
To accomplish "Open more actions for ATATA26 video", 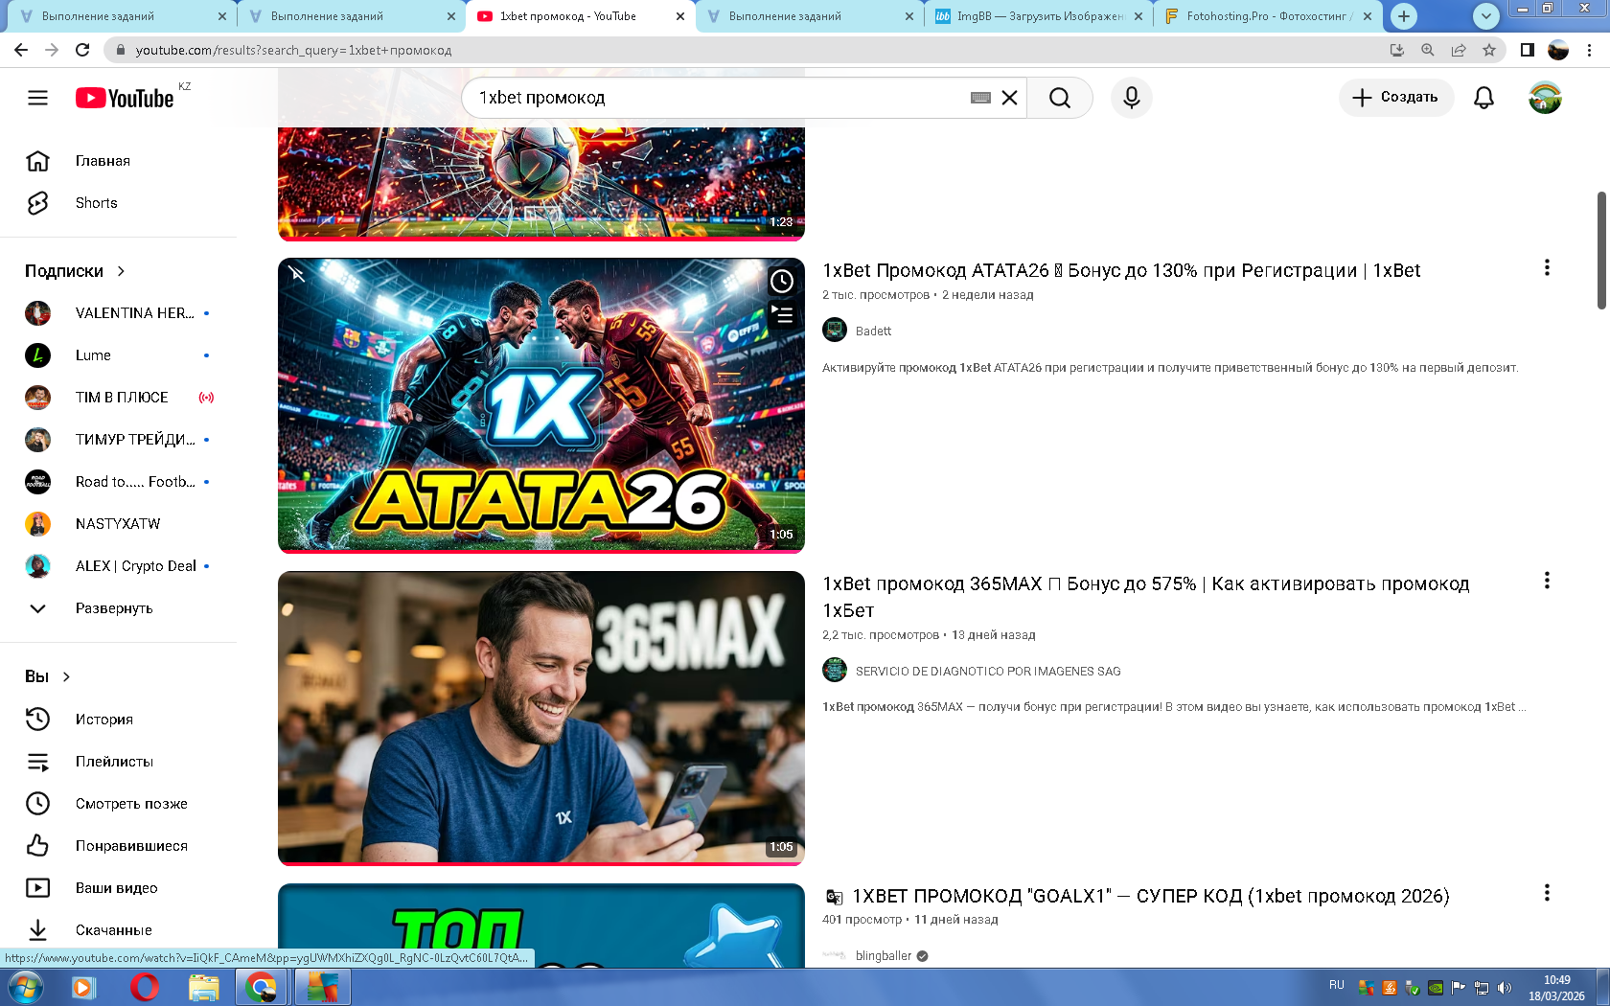I will (1547, 268).
